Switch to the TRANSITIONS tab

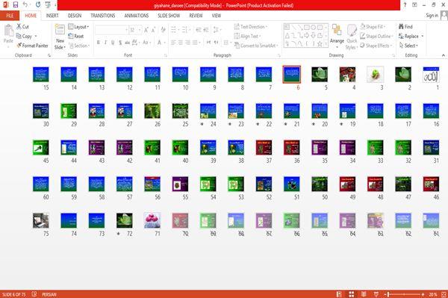103,16
